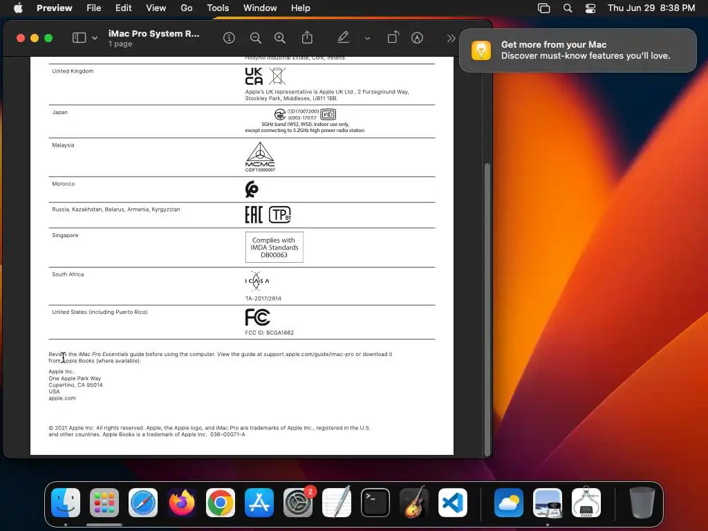Image resolution: width=708 pixels, height=531 pixels.
Task: Open the App Store from Dock
Action: tap(259, 503)
